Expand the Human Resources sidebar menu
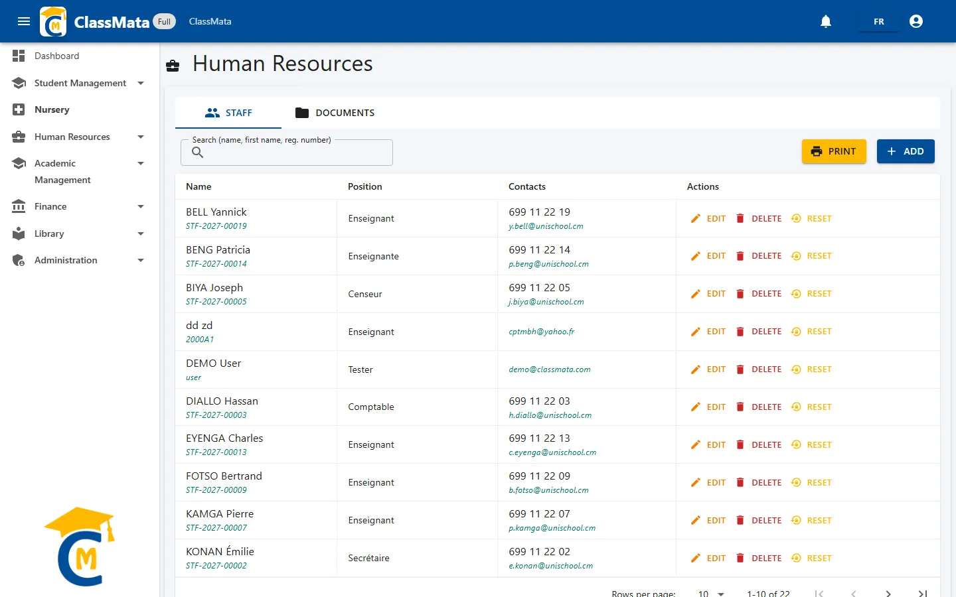The width and height of the screenshot is (956, 597). [141, 137]
